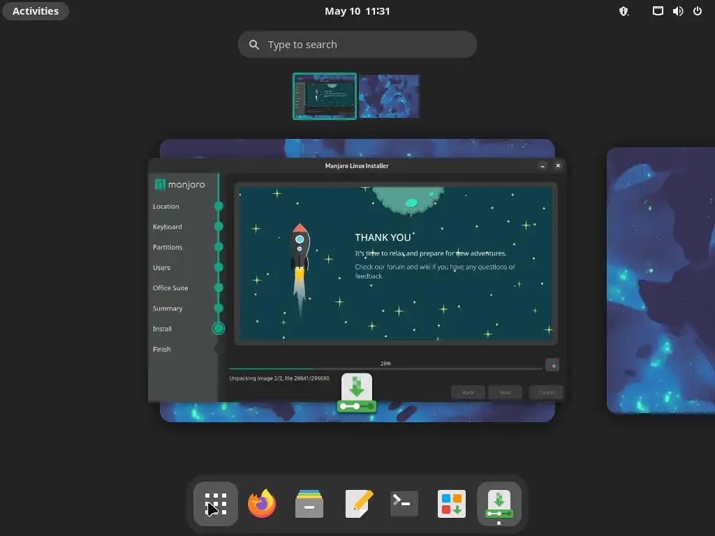Click the Users step in installer sidebar
This screenshot has height=536, width=715.
point(162,267)
